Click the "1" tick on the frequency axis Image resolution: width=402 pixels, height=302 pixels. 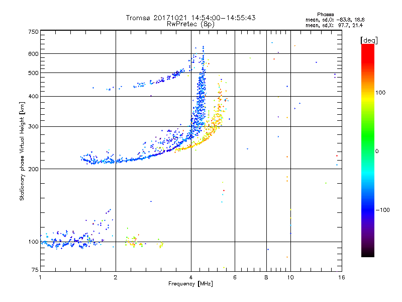(40, 277)
